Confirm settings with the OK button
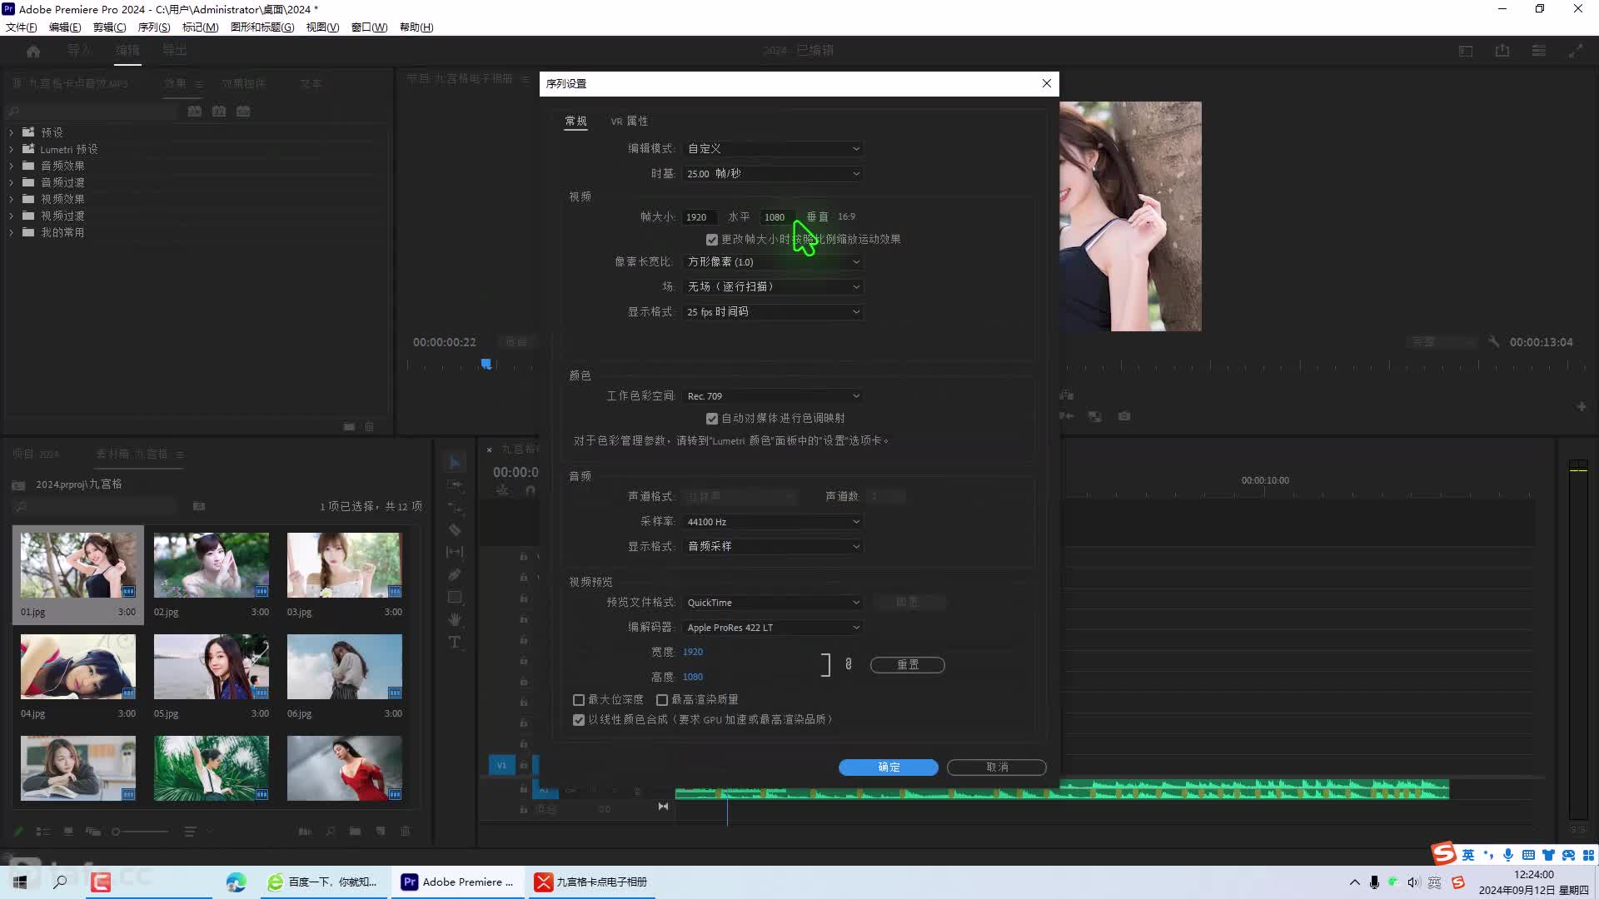The image size is (1599, 899). tap(888, 767)
